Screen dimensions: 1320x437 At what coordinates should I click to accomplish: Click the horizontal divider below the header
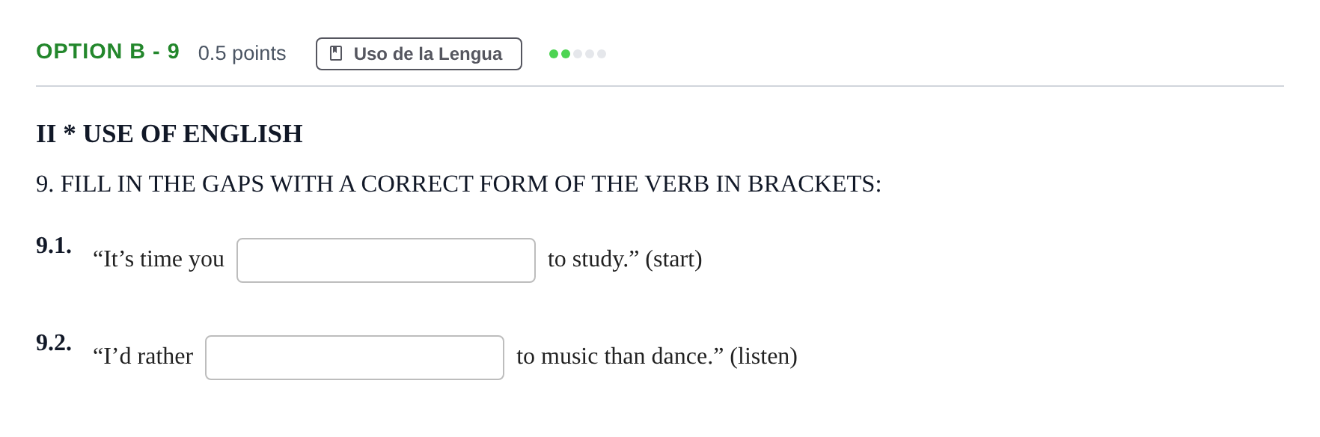click(x=660, y=86)
